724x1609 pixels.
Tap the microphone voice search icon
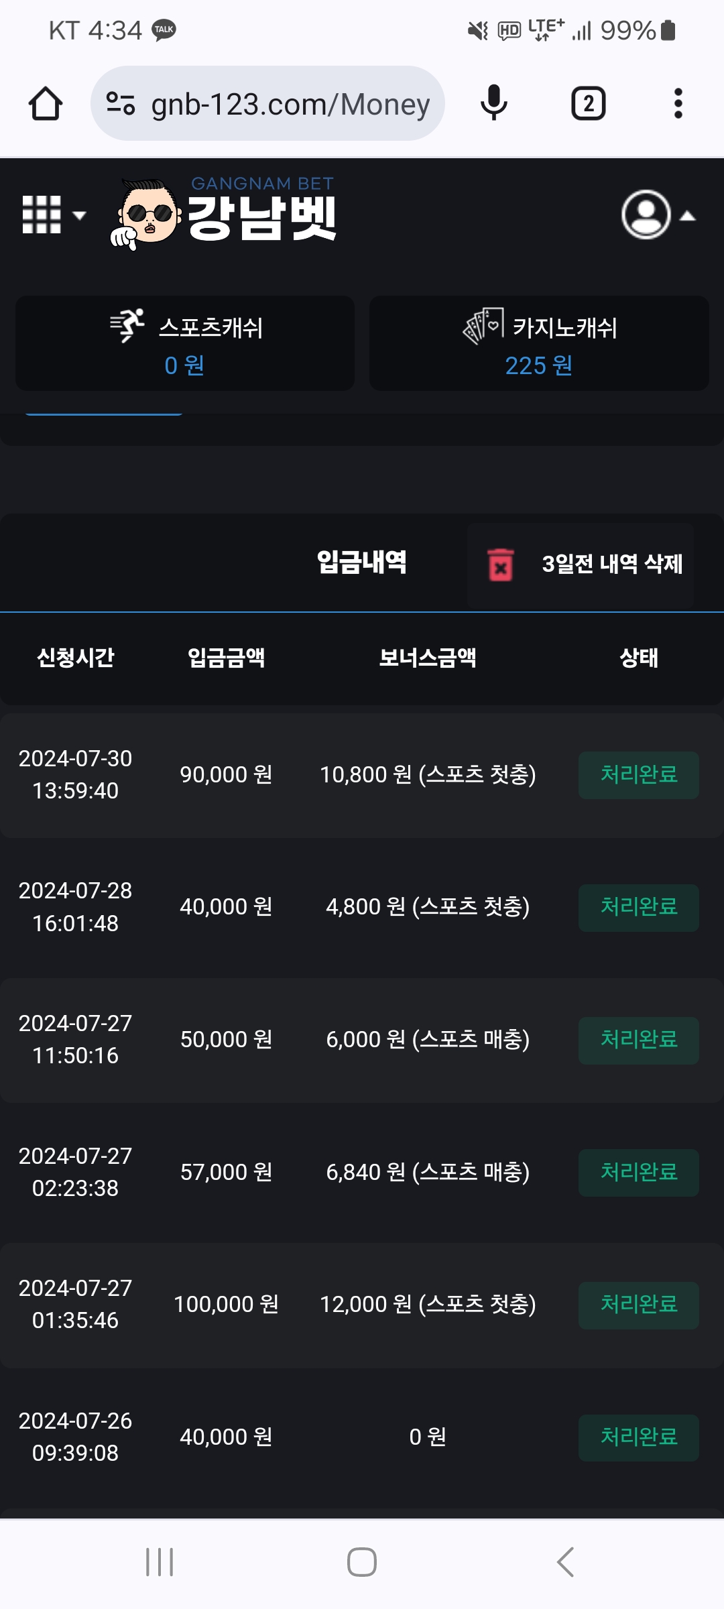point(494,104)
